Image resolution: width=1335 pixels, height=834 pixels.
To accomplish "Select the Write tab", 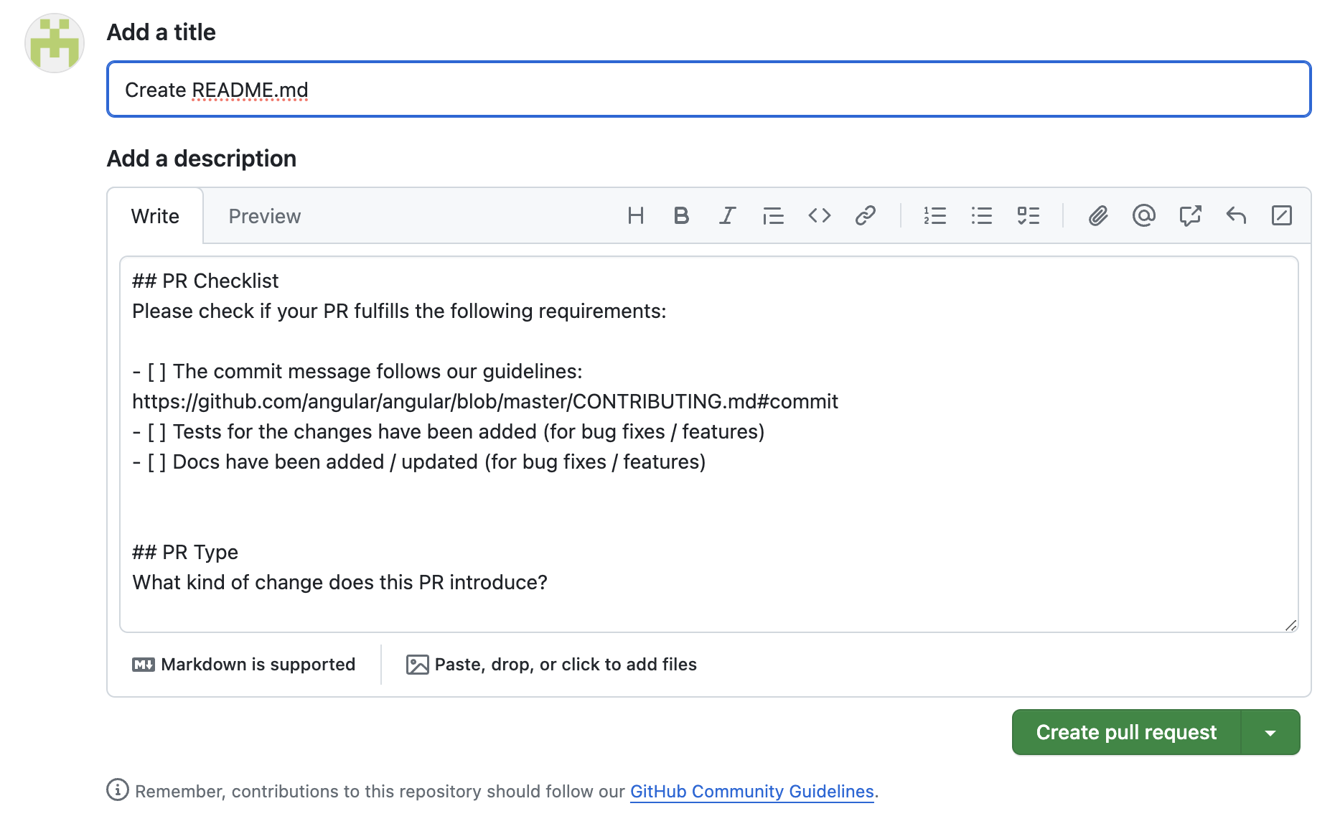I will [155, 216].
